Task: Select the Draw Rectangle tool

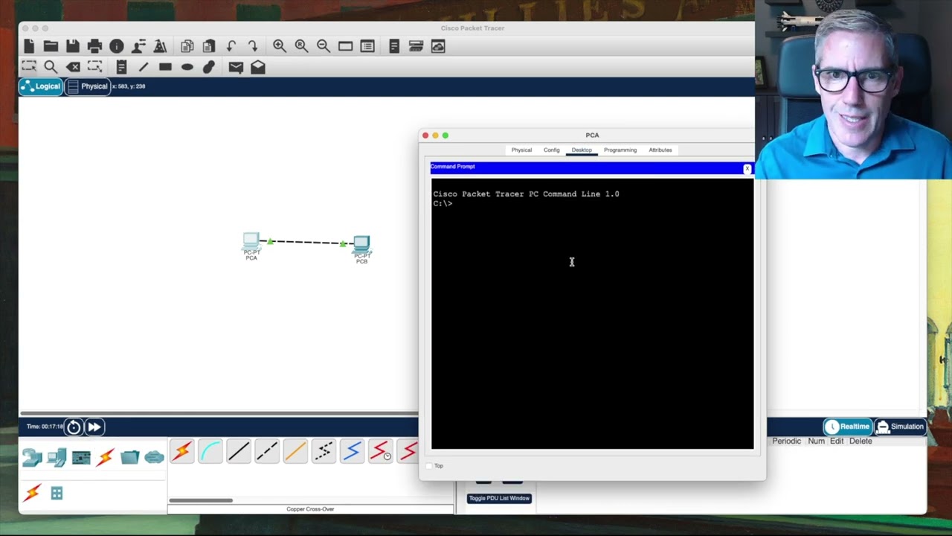Action: click(165, 67)
